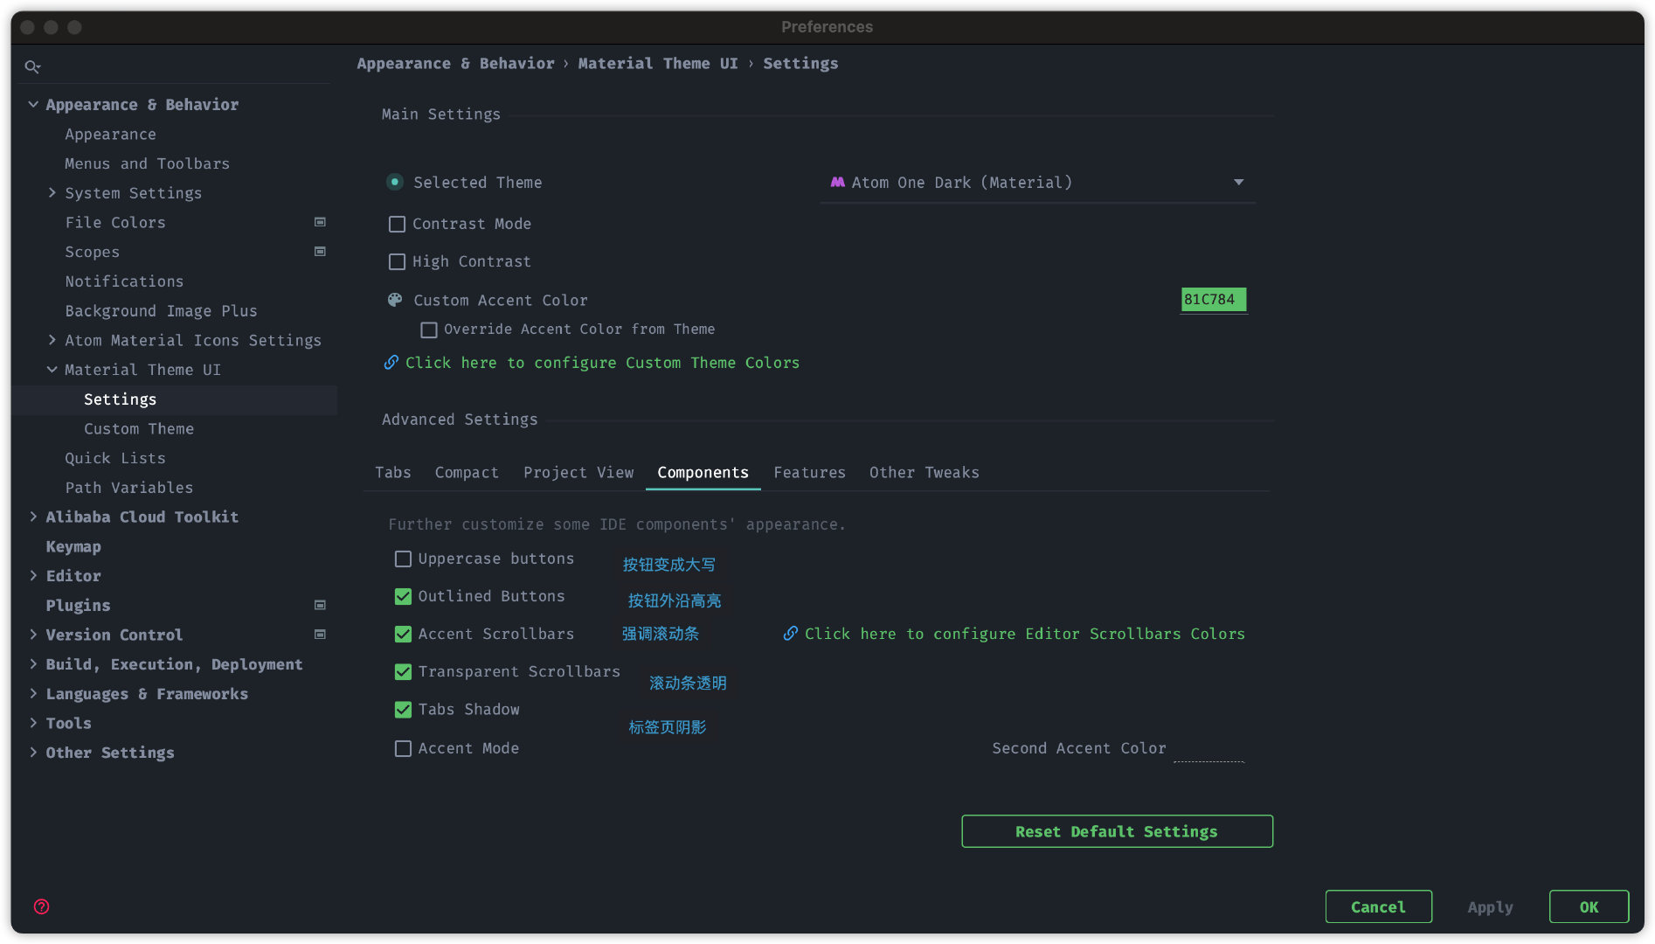The width and height of the screenshot is (1655, 944).
Task: Select Appearance in settings tree
Action: [110, 134]
